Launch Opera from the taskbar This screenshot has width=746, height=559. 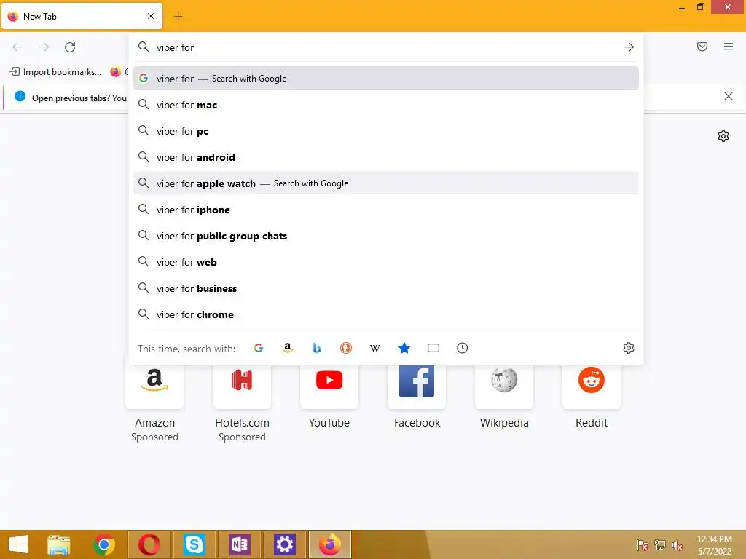click(149, 544)
